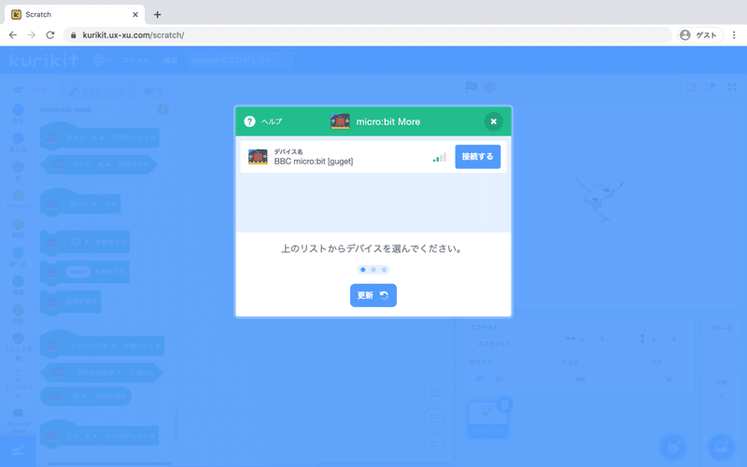Open the pin 0 dropdown
Screen dimensions: 747x467
[x=91, y=435]
